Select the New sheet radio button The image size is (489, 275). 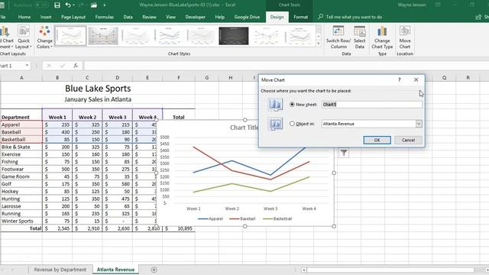[x=292, y=105]
